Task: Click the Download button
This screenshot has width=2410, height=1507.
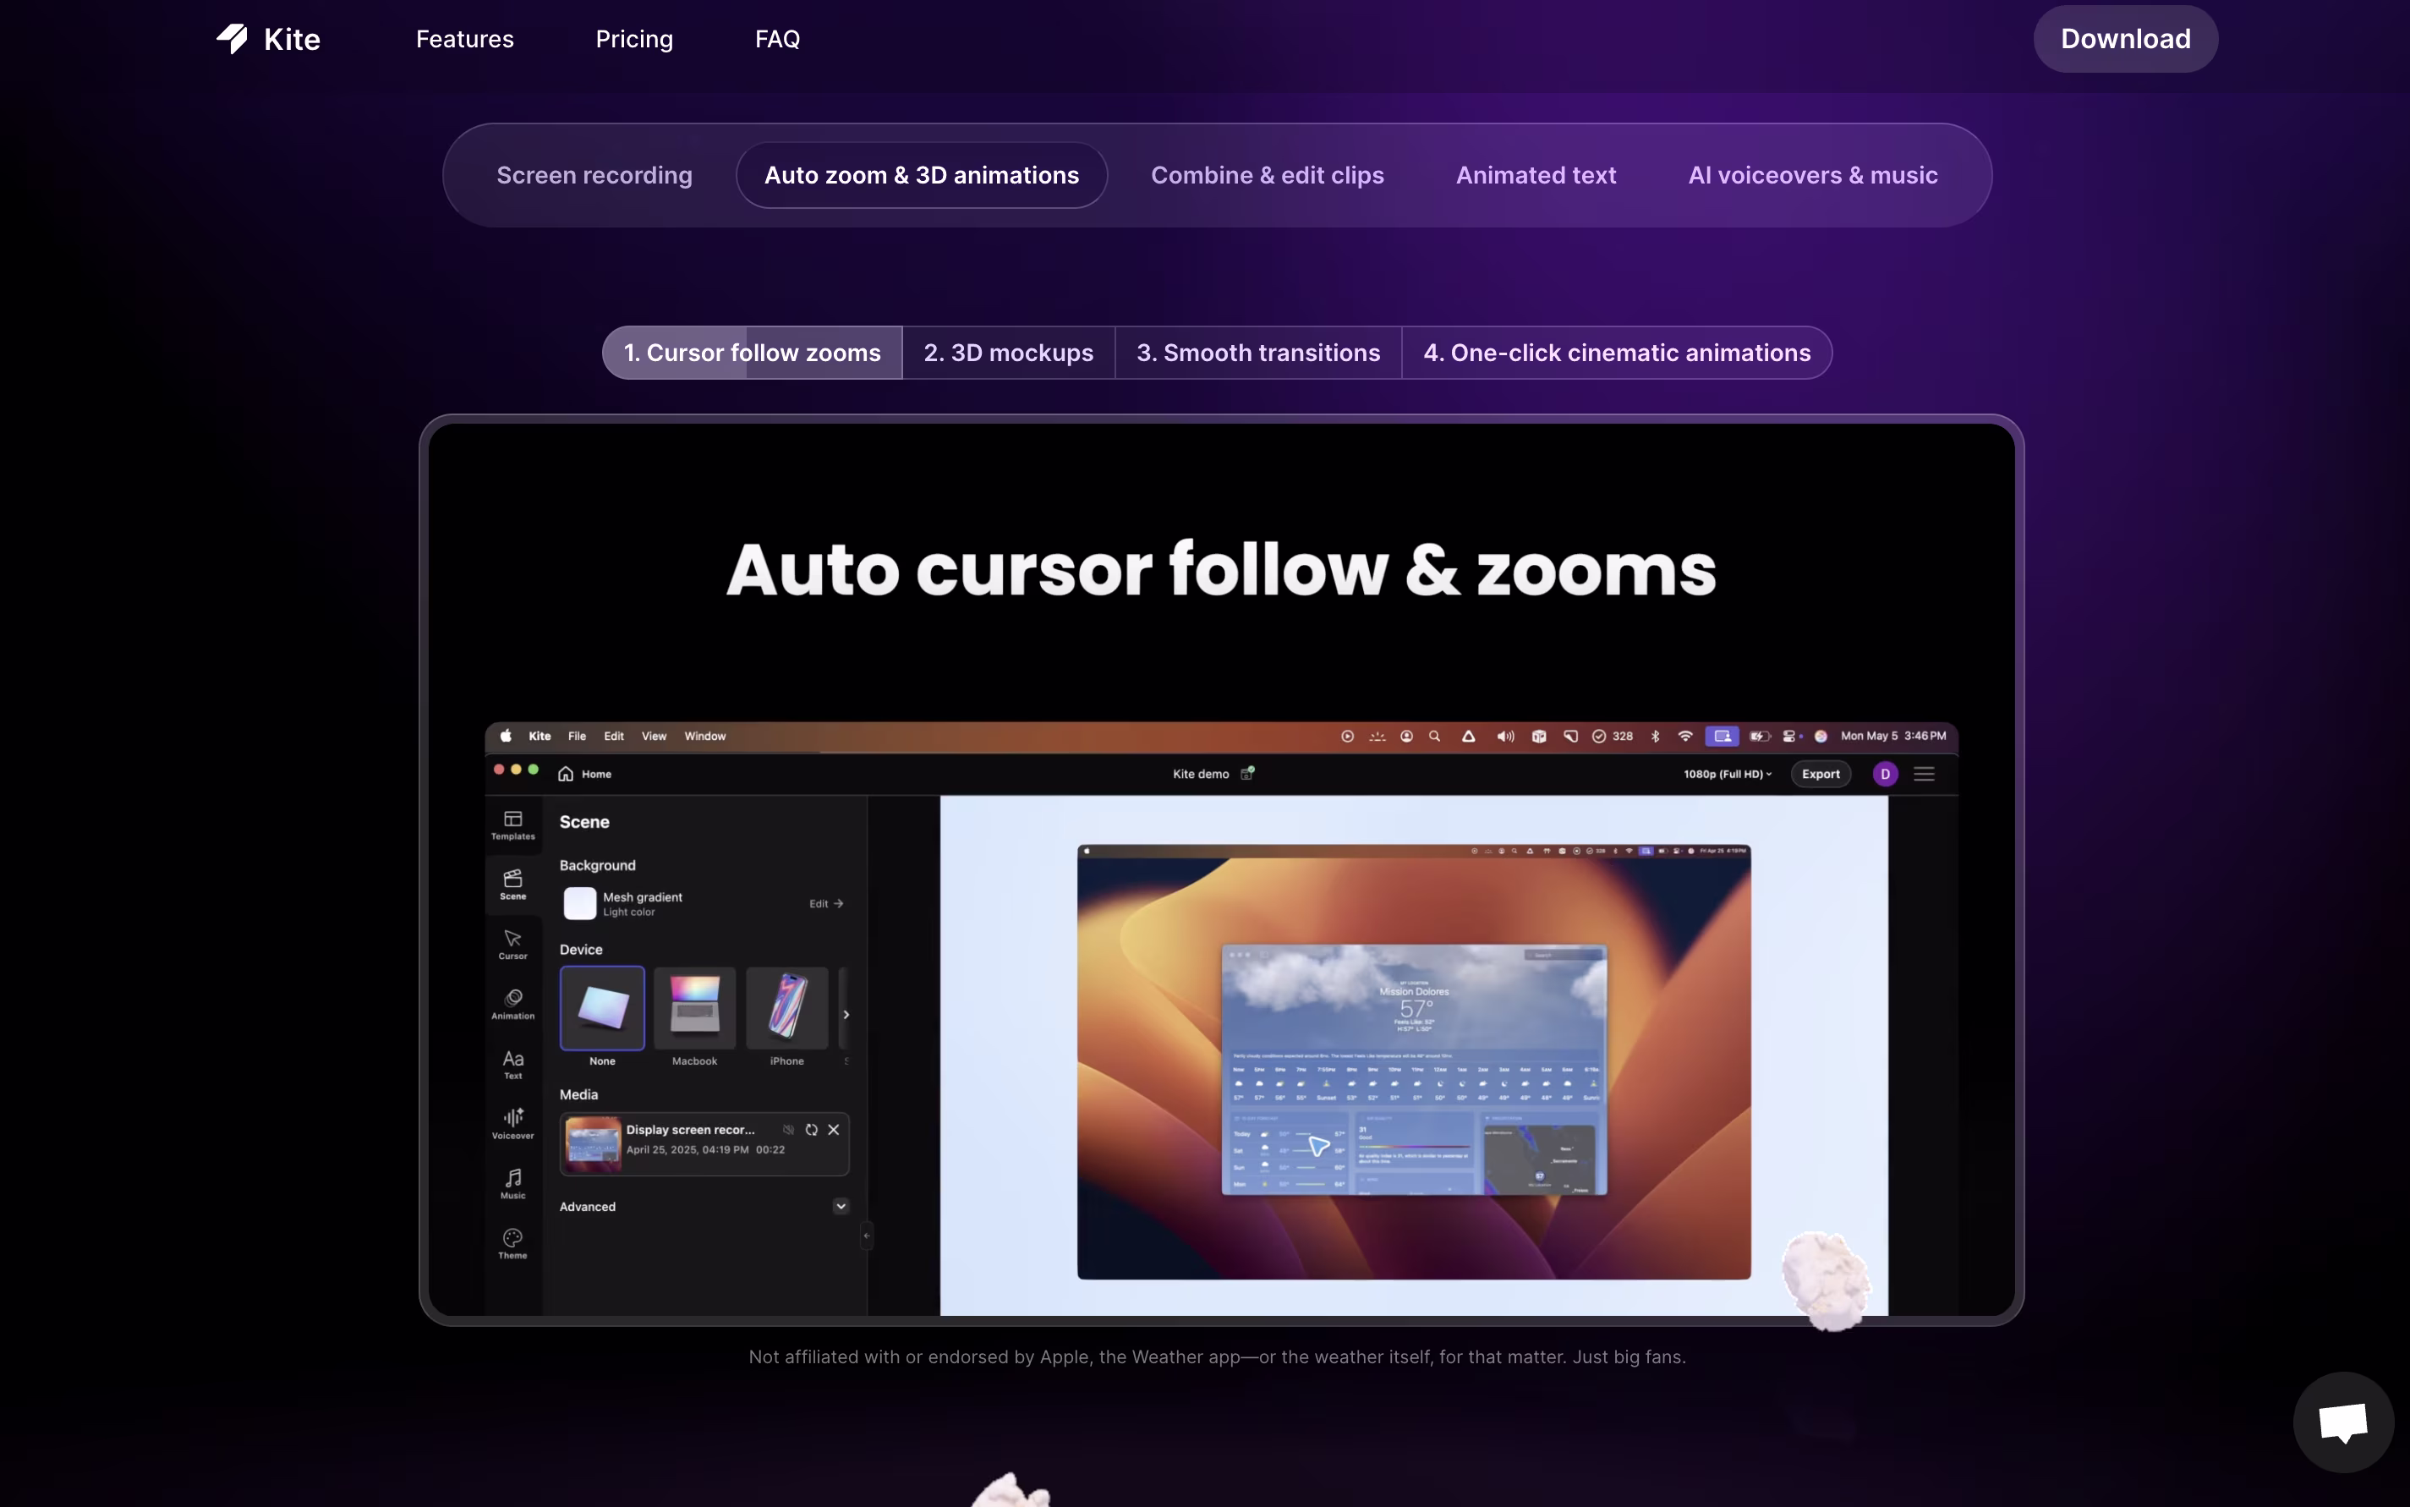Action: pyautogui.click(x=2125, y=39)
